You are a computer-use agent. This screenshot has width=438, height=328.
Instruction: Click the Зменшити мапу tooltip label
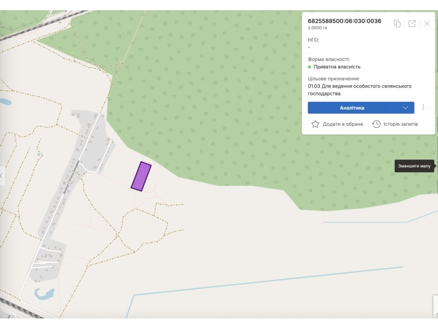[414, 166]
